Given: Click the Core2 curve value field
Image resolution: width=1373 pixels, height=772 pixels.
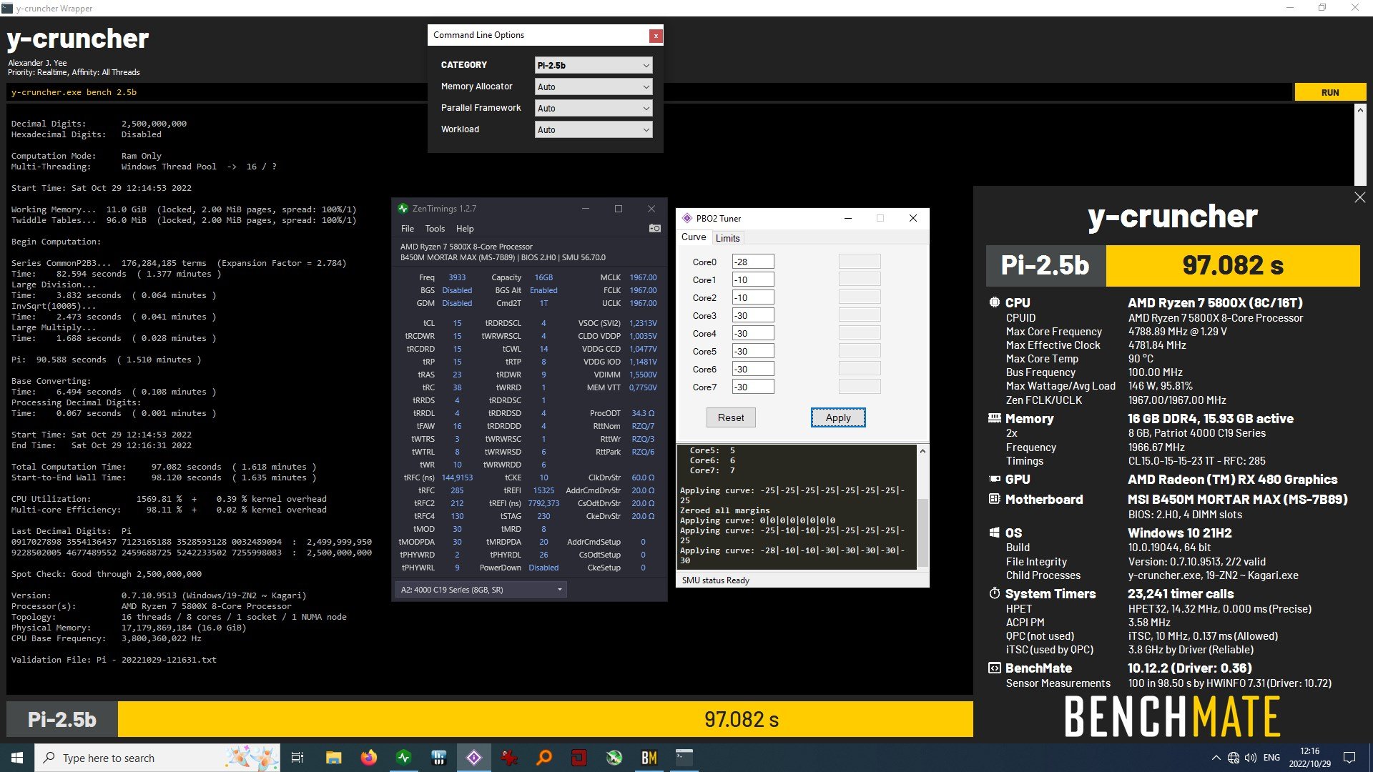Looking at the screenshot, I should tap(753, 297).
